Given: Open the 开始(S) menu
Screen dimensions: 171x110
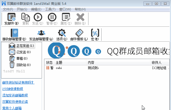Looking at the screenshot, I should point(22,9).
